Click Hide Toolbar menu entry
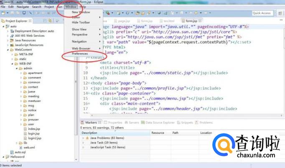 click(81, 22)
